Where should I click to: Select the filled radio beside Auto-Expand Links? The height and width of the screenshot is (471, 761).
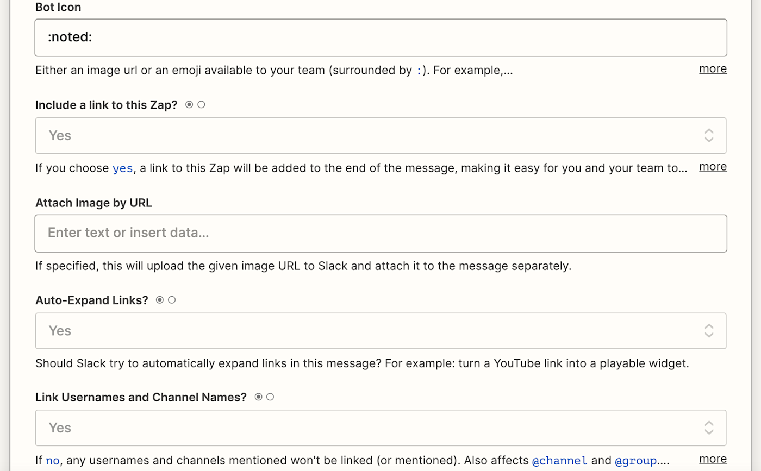[x=160, y=300]
